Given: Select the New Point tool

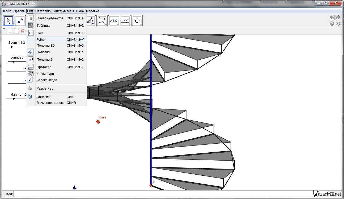Looking at the screenshot, I should click(20, 21).
